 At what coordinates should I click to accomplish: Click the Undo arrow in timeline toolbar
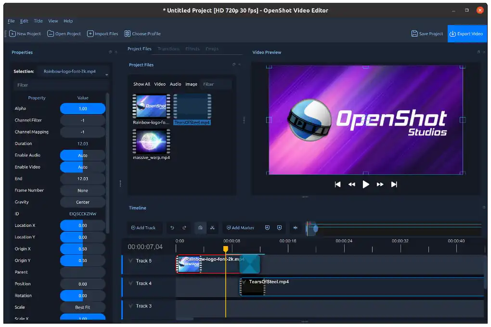click(x=173, y=228)
